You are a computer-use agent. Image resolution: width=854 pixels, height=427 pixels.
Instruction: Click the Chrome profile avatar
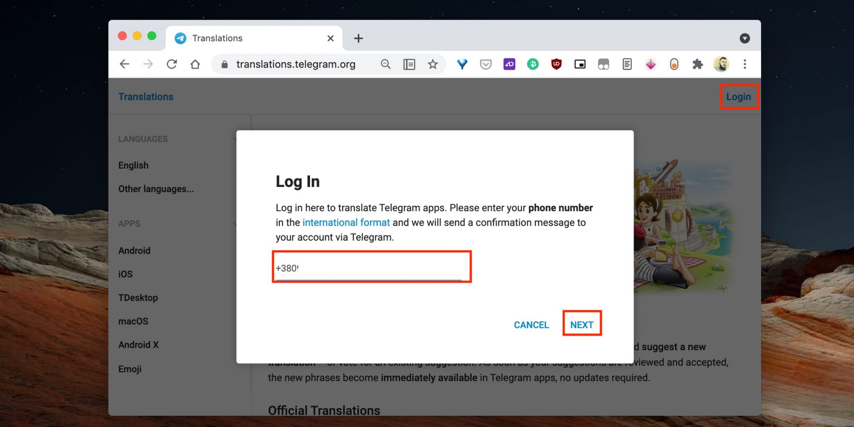721,64
